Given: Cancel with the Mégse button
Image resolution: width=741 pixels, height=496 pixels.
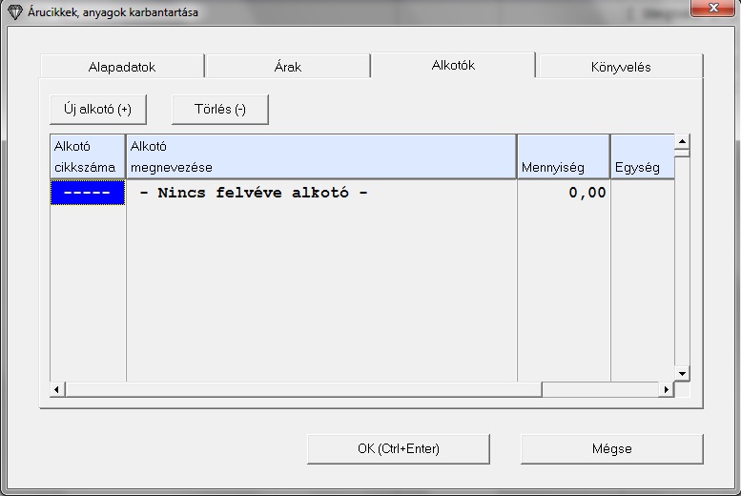Looking at the screenshot, I should pyautogui.click(x=611, y=448).
